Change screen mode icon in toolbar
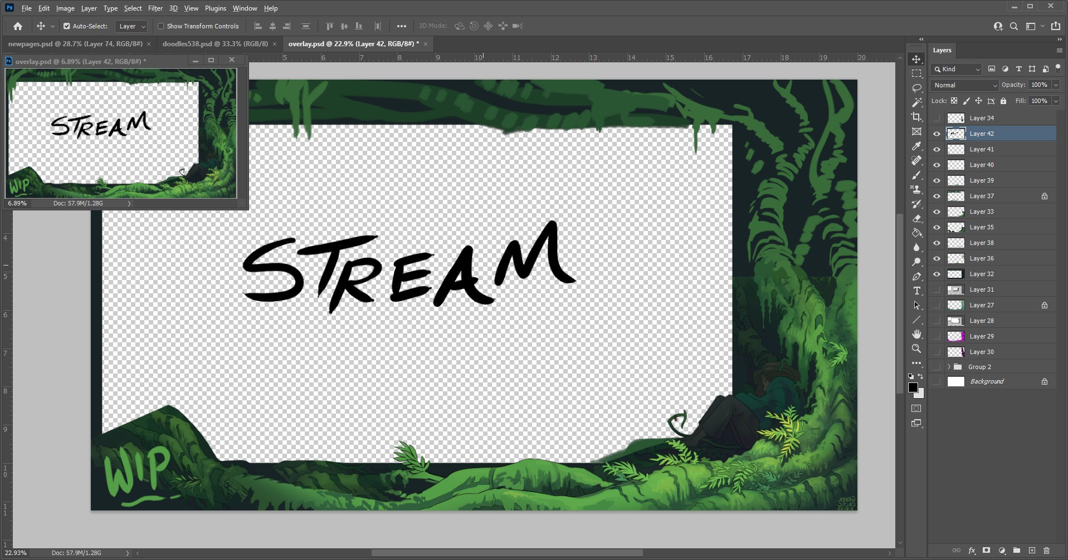Image resolution: width=1068 pixels, height=560 pixels. (916, 423)
